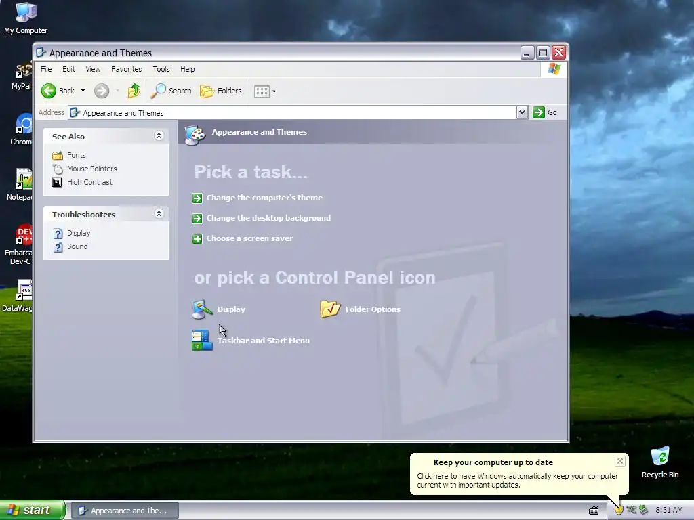Click the Taskbar and Start Menu label
This screenshot has height=520, width=694.
coord(264,341)
